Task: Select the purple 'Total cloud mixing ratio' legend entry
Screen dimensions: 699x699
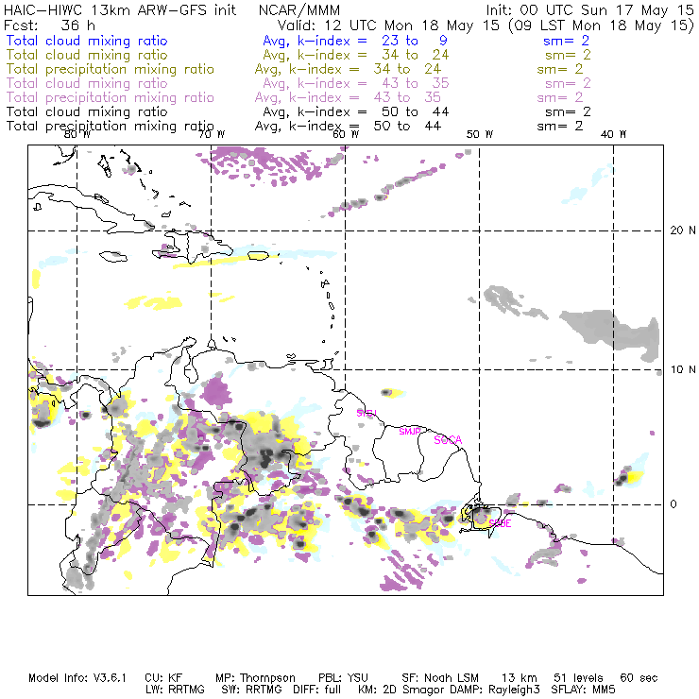Action: tap(87, 83)
